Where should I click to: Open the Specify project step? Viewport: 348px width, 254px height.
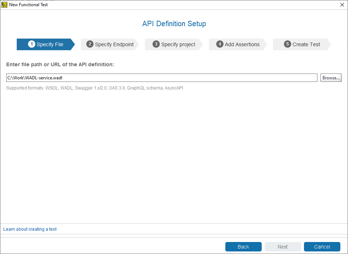(x=174, y=44)
